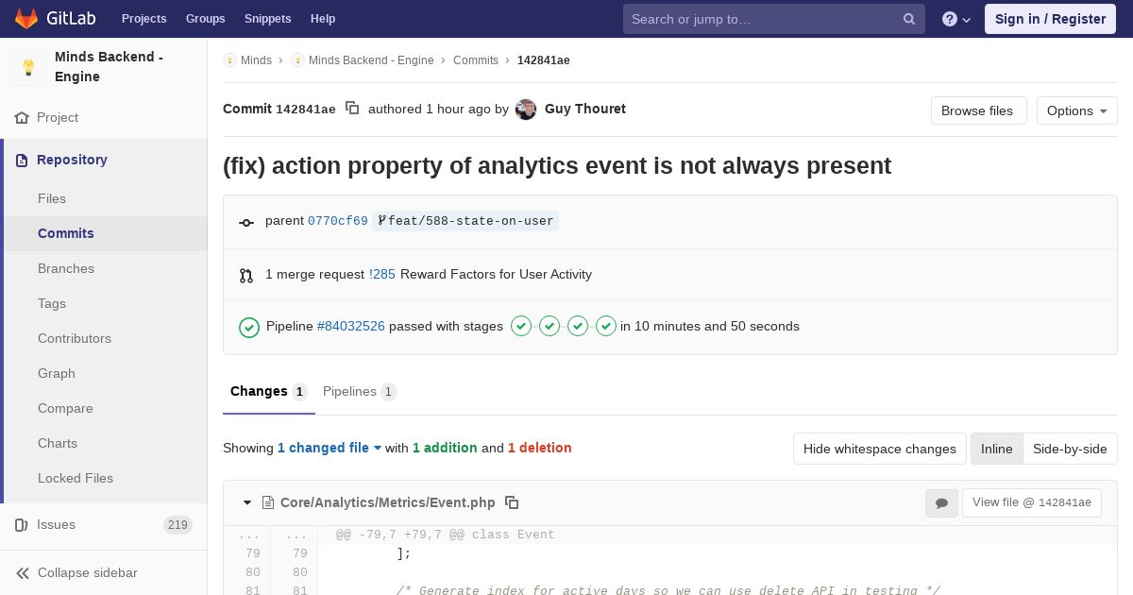Copy the Event.php file path
Viewport: 1133px width, 595px height.
point(512,502)
